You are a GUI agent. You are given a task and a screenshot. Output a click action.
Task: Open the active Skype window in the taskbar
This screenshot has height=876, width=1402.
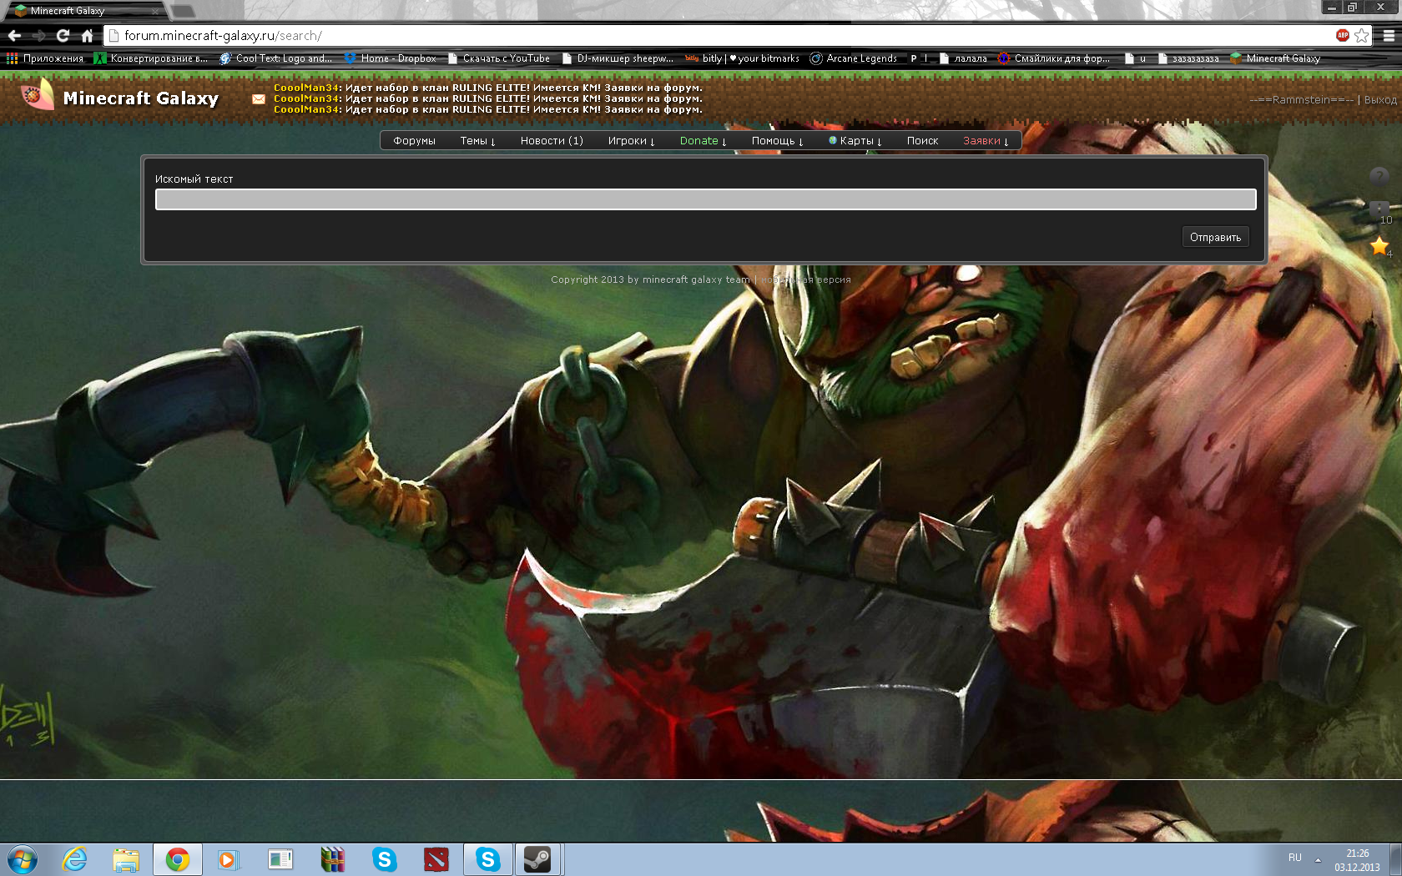tap(488, 859)
